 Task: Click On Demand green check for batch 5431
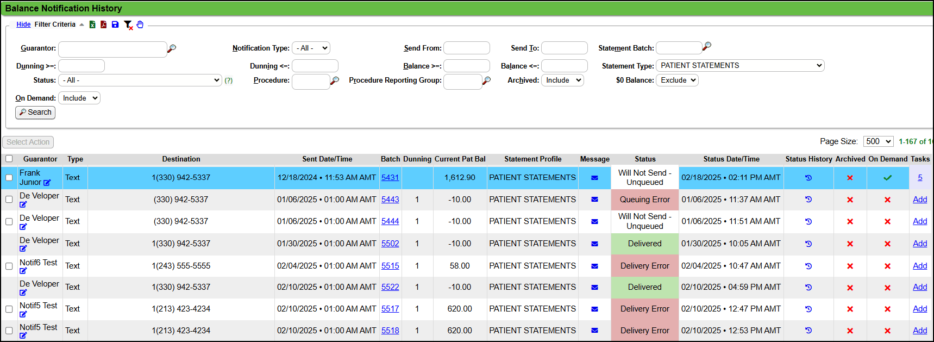click(887, 178)
